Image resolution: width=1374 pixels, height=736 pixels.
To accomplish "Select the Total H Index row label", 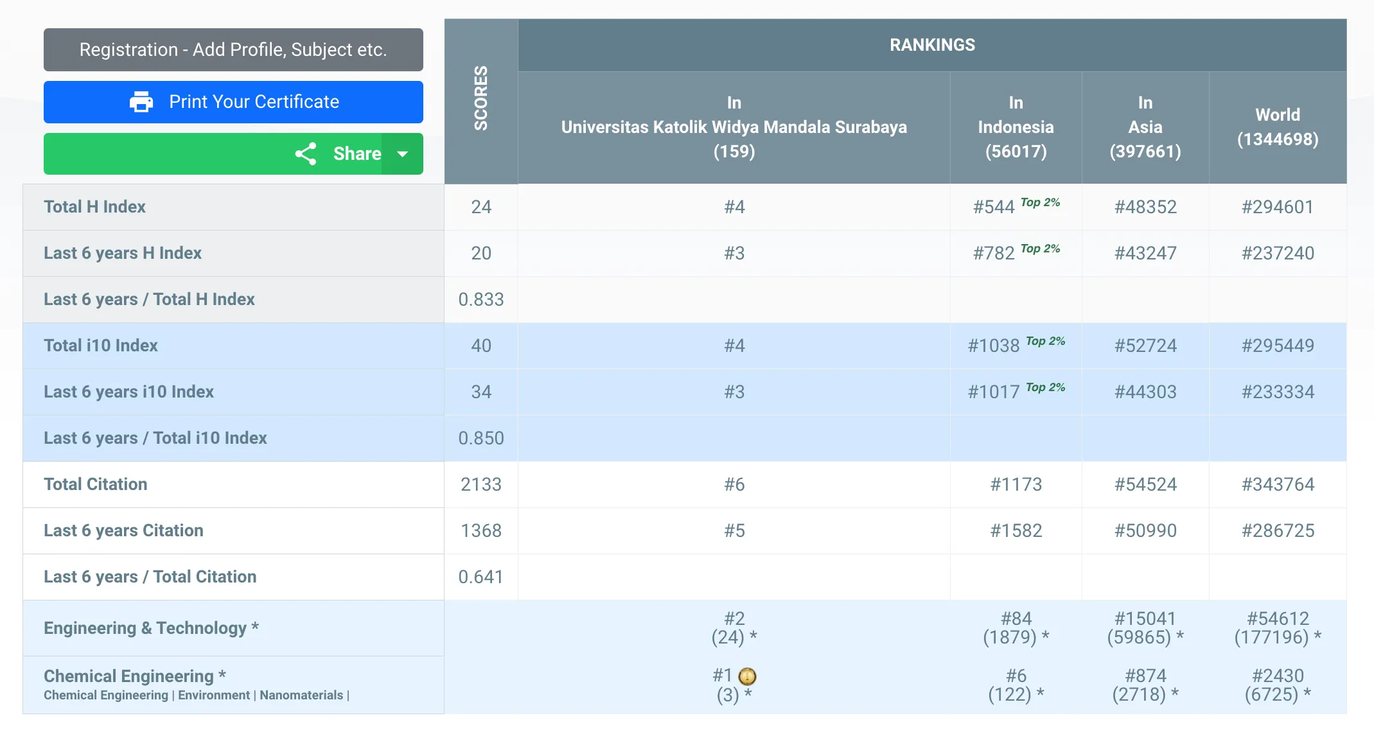I will [94, 207].
